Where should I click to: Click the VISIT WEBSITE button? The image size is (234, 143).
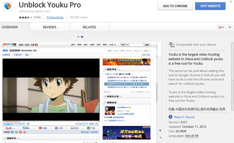point(210,6)
